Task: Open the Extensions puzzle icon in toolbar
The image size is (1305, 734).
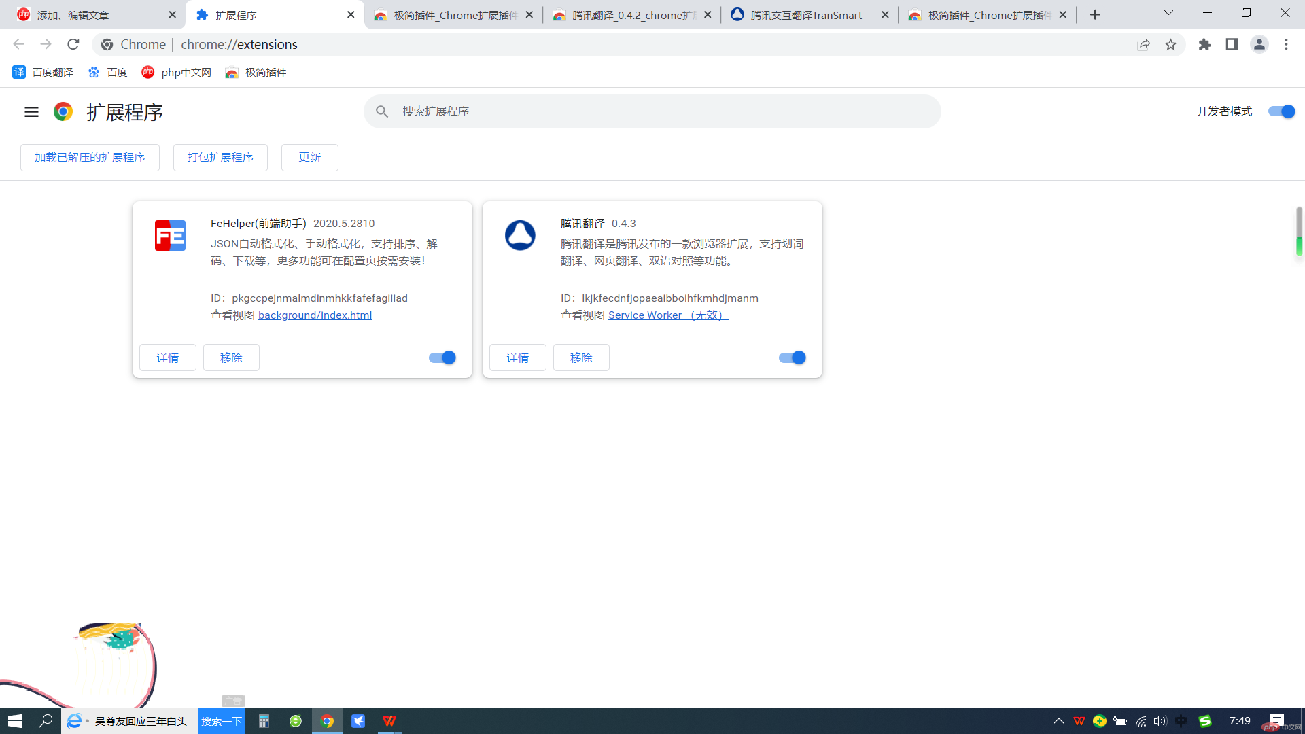Action: (x=1204, y=44)
